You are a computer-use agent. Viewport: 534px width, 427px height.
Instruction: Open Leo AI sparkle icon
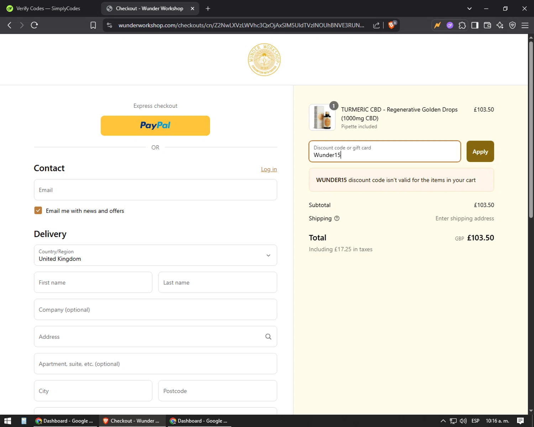[500, 25]
